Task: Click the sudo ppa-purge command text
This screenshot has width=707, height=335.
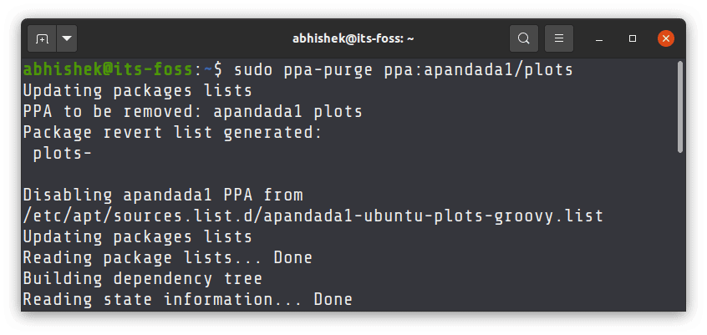Action: [x=303, y=70]
